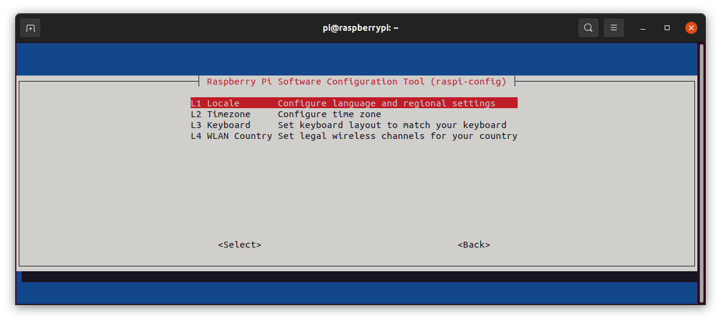Viewport: 721px width, 322px height.
Task: Click the raspi-config dialog title text
Action: (x=357, y=82)
